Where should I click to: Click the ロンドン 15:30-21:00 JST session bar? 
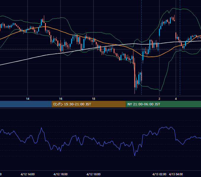(x=89, y=104)
